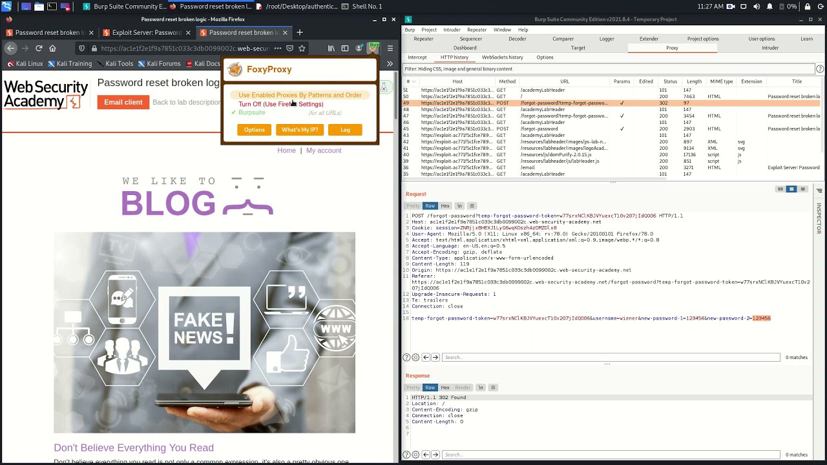Switch to the tabbed layout icon
This screenshot has height=465, width=827.
pyautogui.click(x=803, y=189)
